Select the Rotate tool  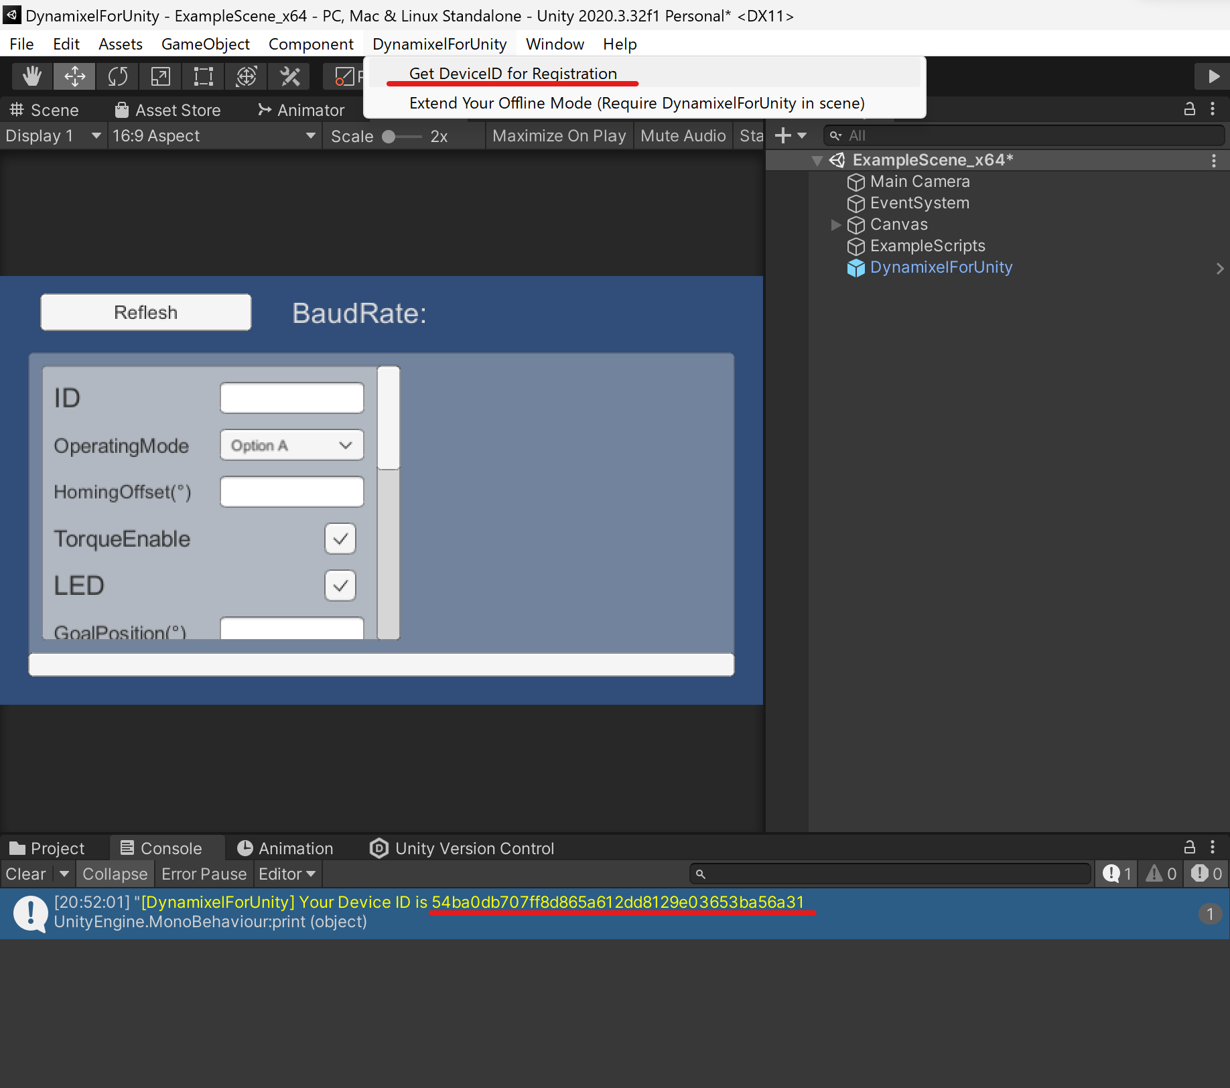click(x=117, y=76)
